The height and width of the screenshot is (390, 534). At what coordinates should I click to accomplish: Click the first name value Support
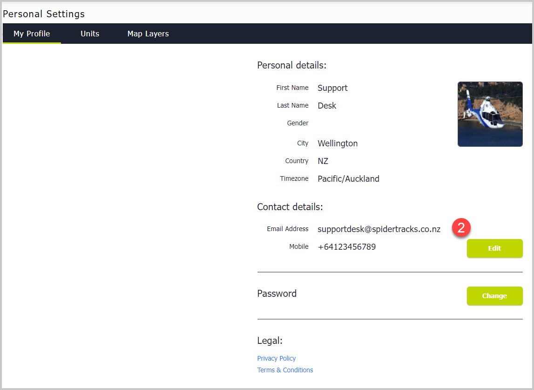pos(333,88)
